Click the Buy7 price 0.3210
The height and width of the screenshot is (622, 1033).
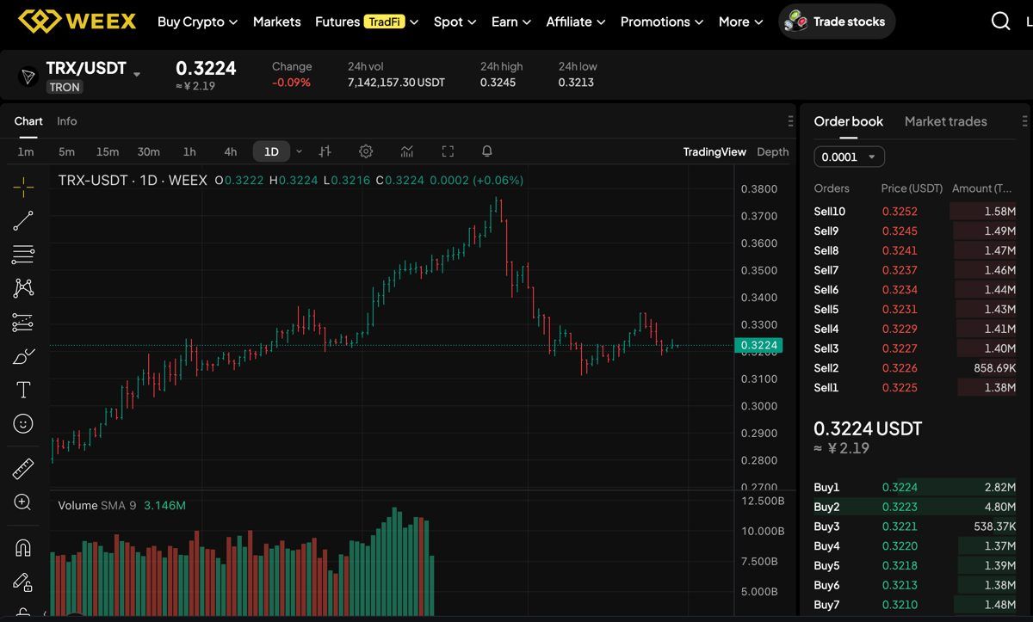pos(900,605)
